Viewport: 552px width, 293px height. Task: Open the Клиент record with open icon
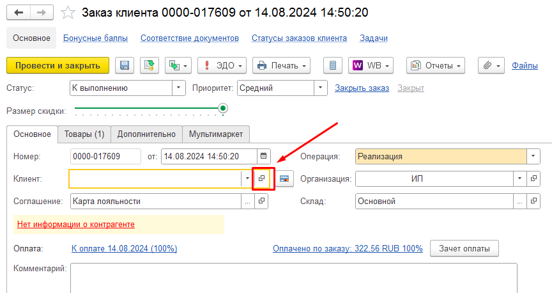click(x=261, y=178)
